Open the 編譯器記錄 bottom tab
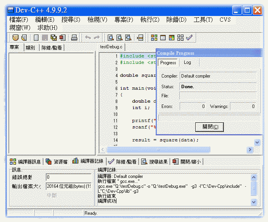This screenshot has width=268, height=222. 88,161
